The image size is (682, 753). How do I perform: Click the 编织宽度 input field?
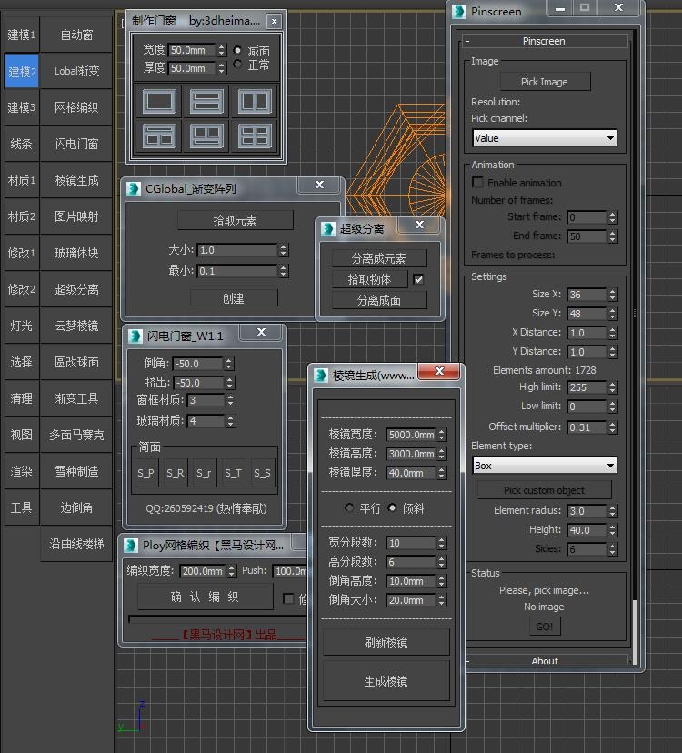203,571
